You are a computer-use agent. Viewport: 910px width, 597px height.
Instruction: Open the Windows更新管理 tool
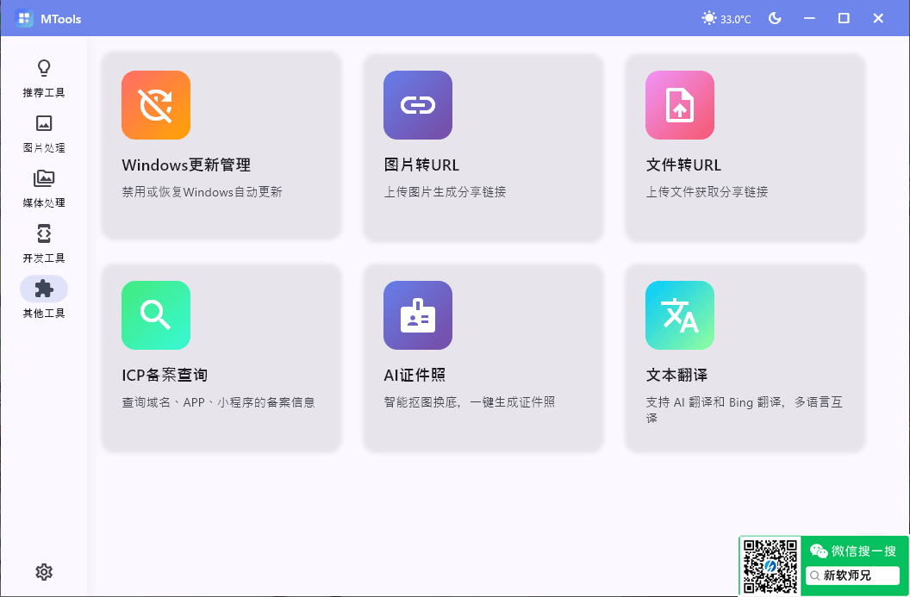pos(156,105)
